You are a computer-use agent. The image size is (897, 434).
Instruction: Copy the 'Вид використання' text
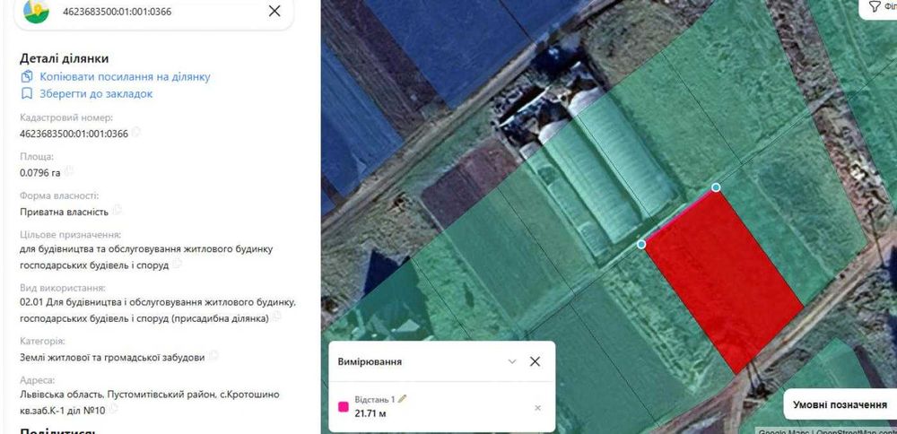[x=277, y=316]
